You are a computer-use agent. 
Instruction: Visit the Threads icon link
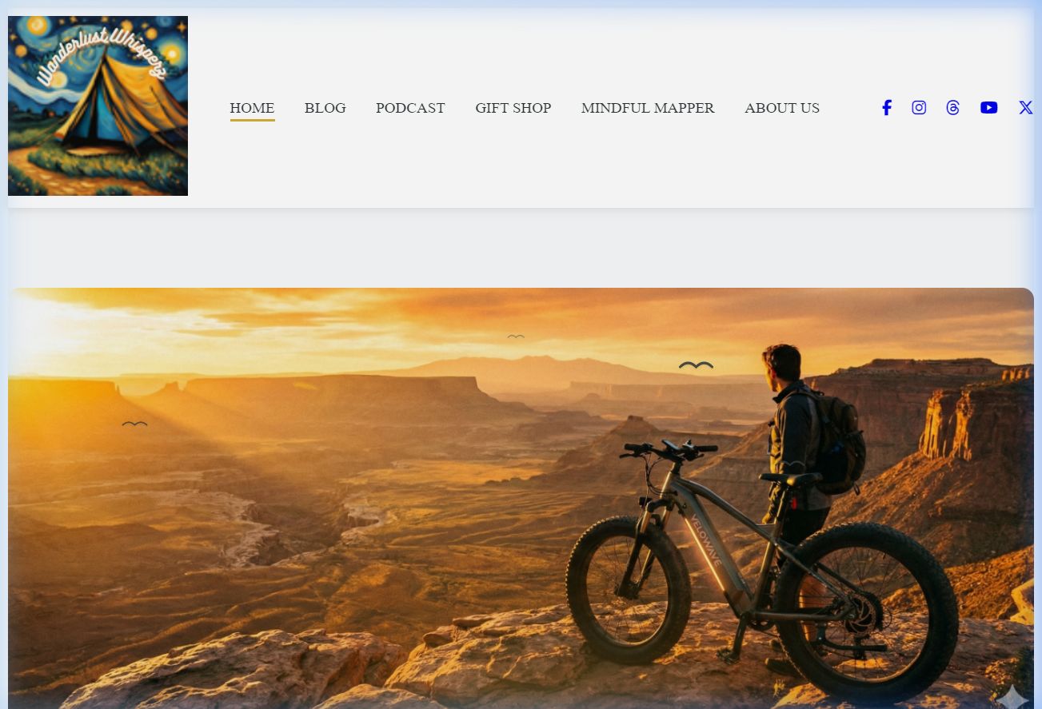pos(952,108)
